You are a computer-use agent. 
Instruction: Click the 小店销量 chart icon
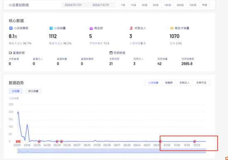point(51,28)
